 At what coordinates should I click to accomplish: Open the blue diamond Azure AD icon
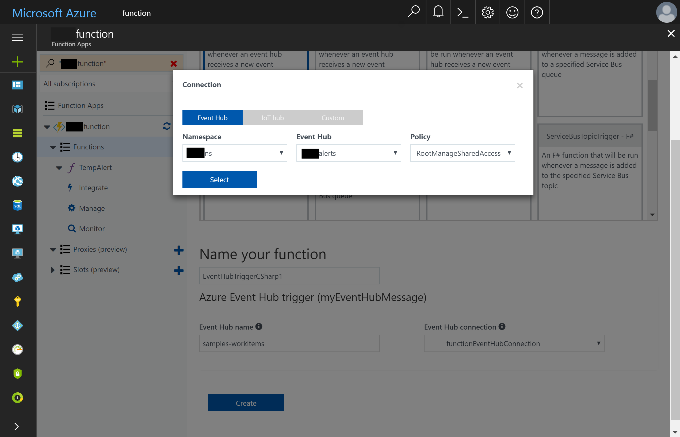coord(18,326)
